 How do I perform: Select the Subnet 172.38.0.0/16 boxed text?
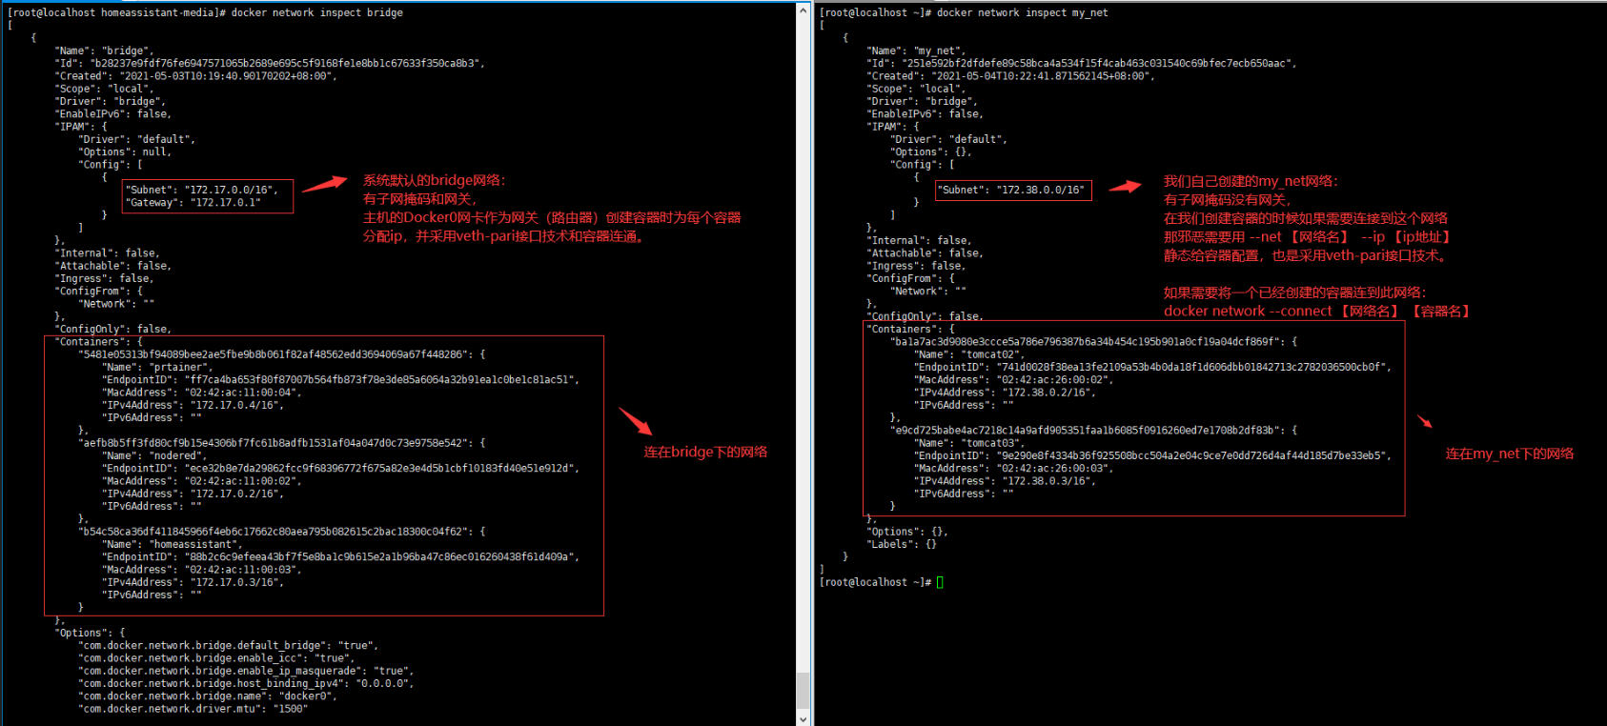pyautogui.click(x=1012, y=190)
